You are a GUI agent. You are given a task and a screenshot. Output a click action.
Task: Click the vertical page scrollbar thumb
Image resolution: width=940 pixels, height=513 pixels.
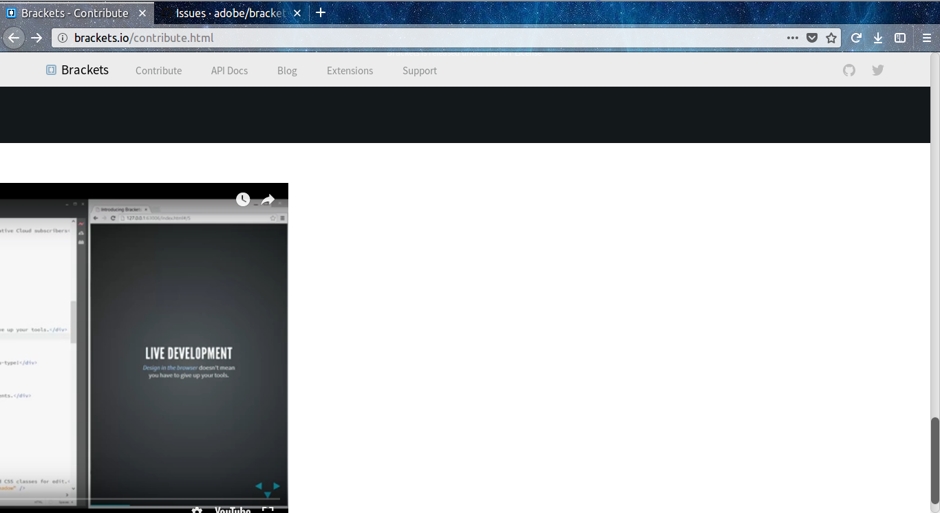934,460
